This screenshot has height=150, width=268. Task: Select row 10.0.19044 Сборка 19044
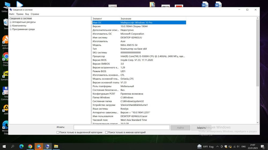[139, 26]
